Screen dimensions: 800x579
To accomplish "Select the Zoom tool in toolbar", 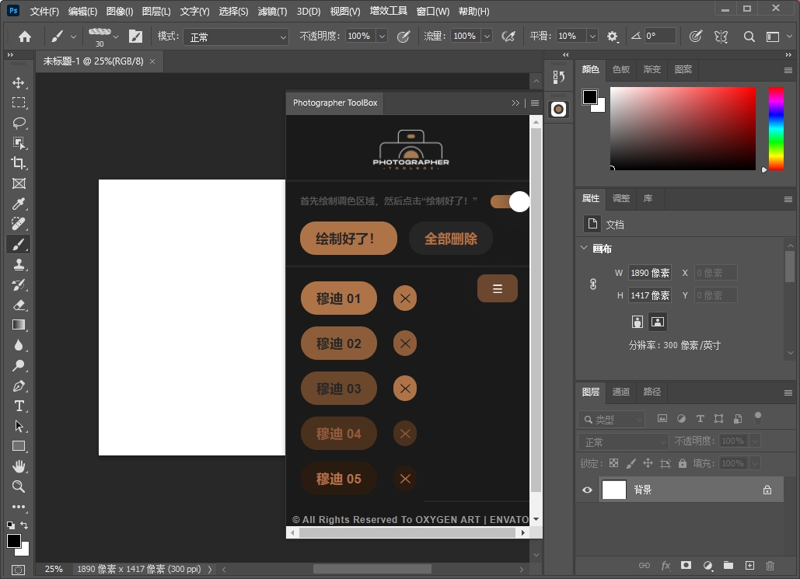I will [19, 487].
